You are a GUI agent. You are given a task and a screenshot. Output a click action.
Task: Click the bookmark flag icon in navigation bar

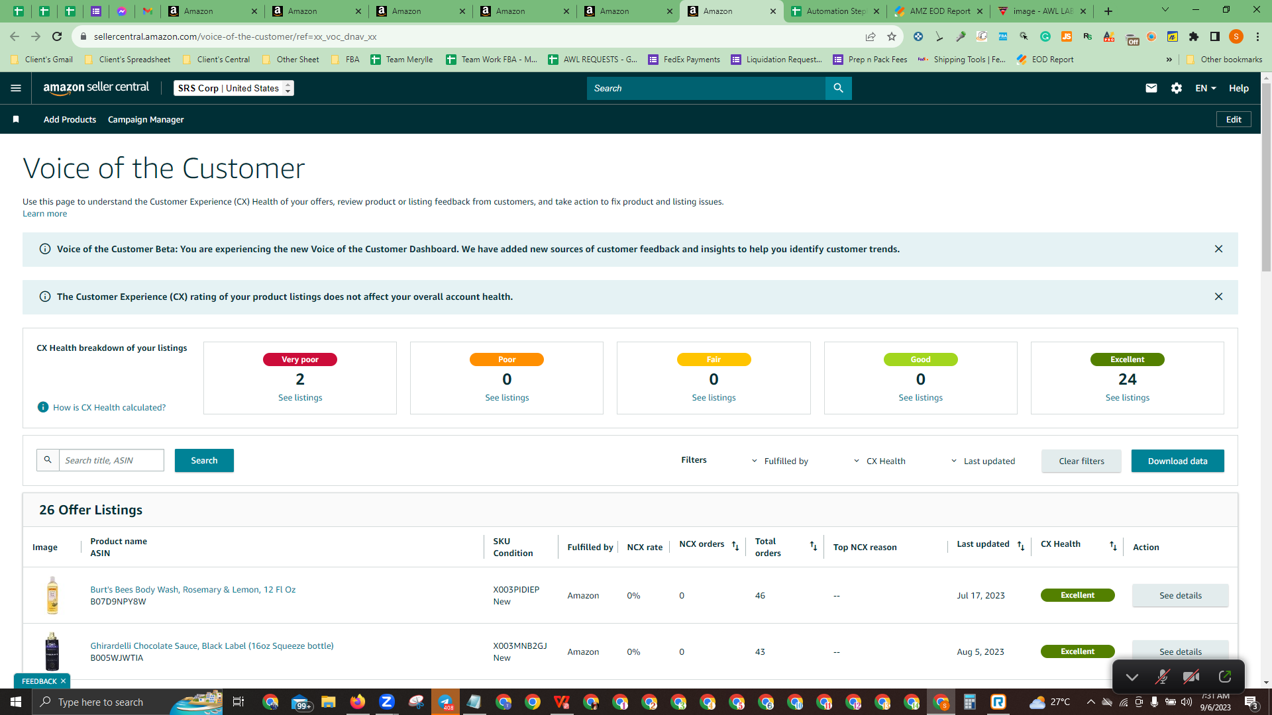[x=16, y=119]
